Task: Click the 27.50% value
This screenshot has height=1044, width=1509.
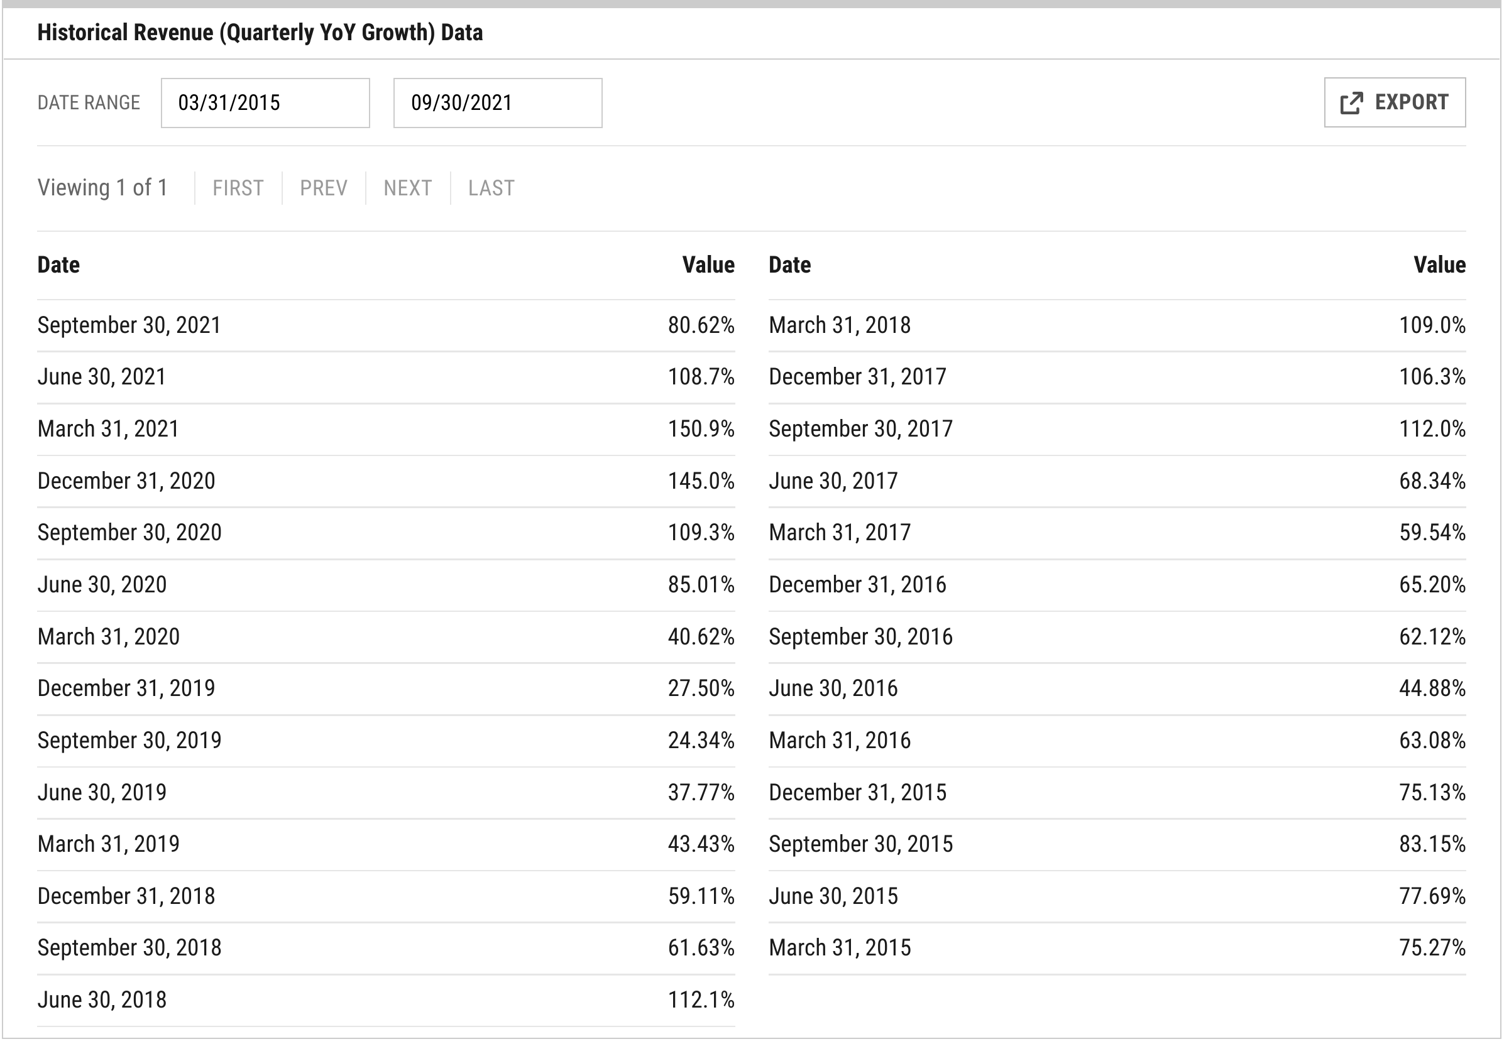Action: tap(701, 688)
